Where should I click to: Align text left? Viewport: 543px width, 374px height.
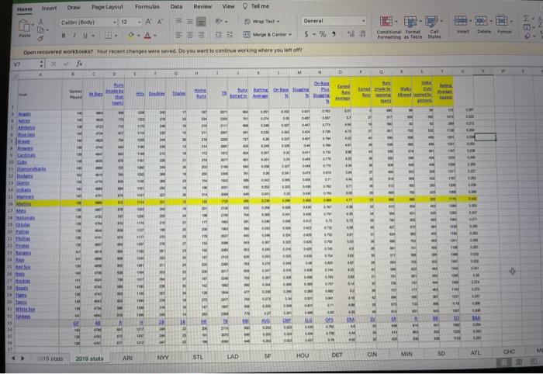coord(178,35)
